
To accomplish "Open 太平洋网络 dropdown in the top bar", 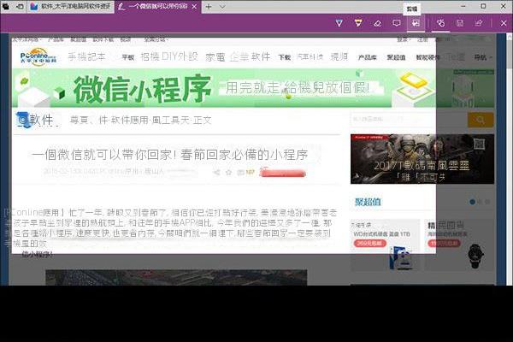I will tap(27, 39).
